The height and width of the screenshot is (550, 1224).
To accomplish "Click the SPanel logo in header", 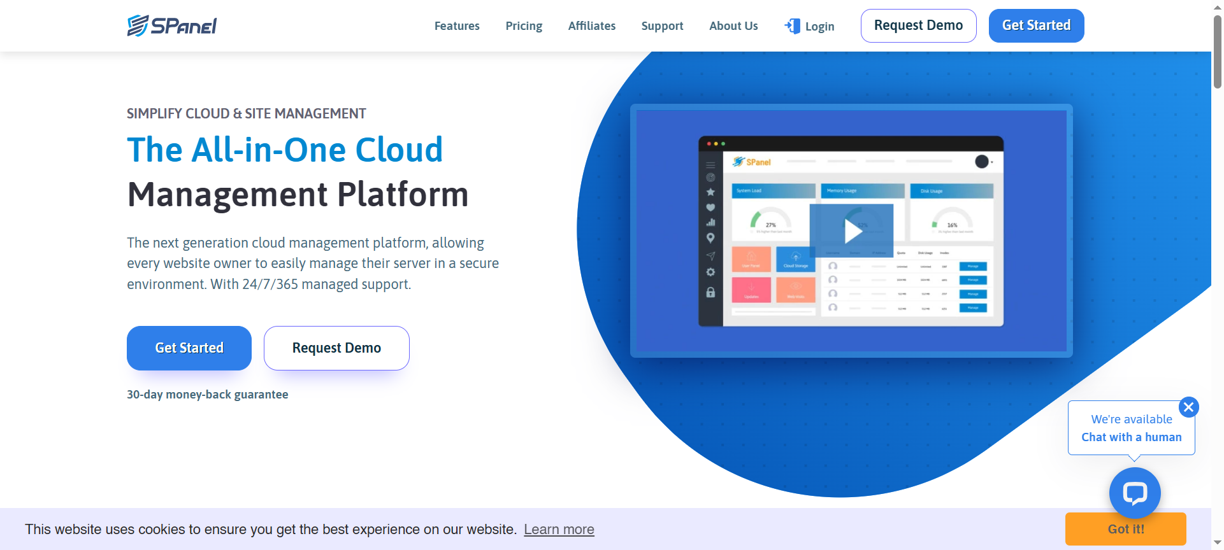I will pyautogui.click(x=172, y=25).
